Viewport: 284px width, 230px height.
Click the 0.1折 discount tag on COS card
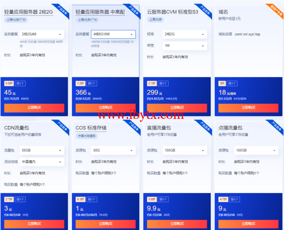(80, 199)
